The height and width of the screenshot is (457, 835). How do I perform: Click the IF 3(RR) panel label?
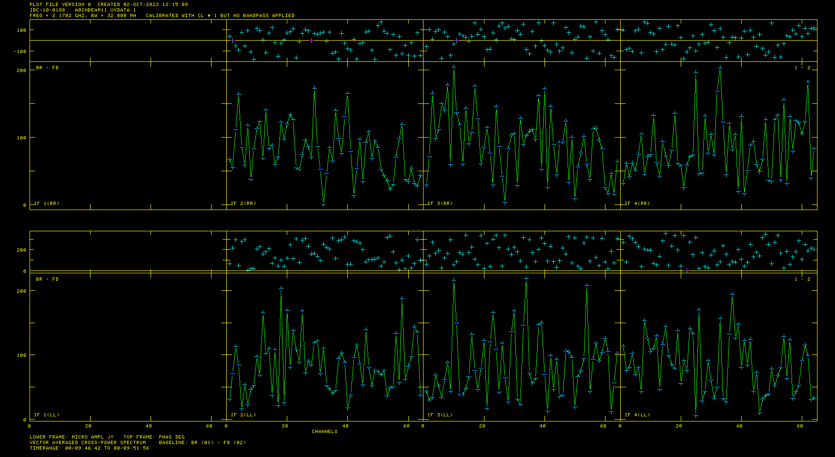pos(440,204)
